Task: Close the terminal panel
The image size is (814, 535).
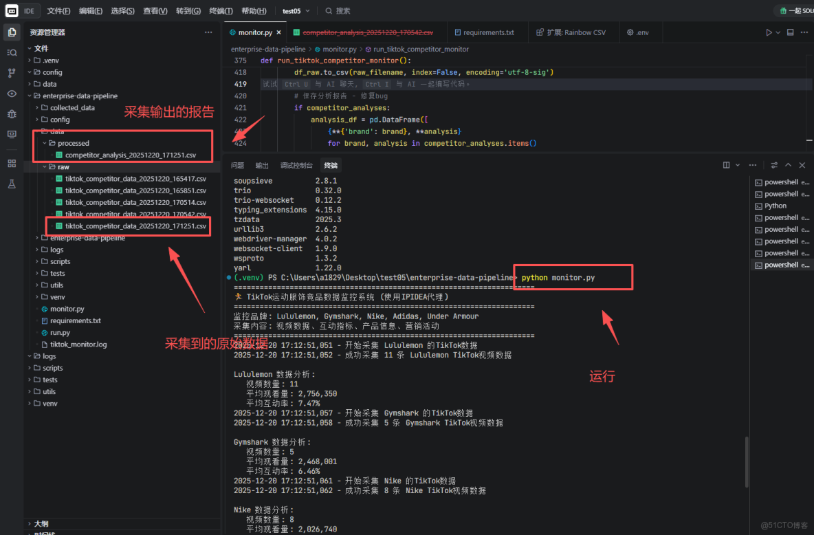Action: click(802, 165)
